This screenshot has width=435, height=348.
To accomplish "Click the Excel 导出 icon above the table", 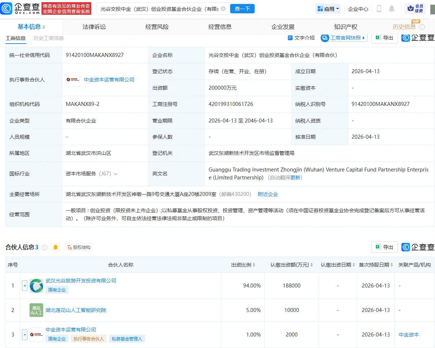I will point(378,37).
